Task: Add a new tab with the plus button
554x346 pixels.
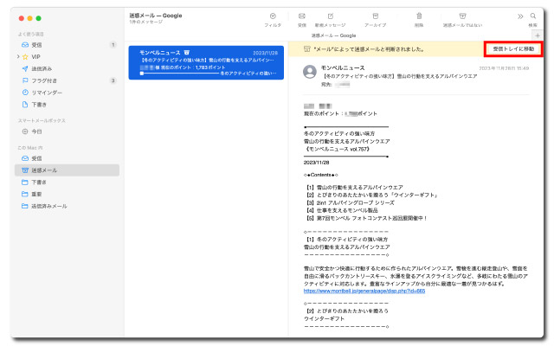Action: 538,35
